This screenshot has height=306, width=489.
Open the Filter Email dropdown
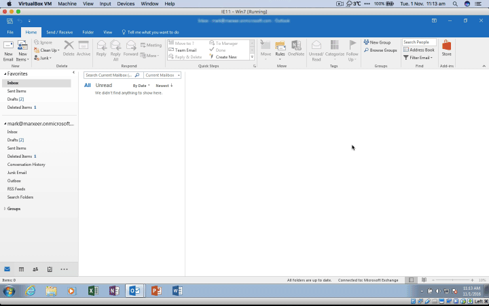(x=418, y=58)
